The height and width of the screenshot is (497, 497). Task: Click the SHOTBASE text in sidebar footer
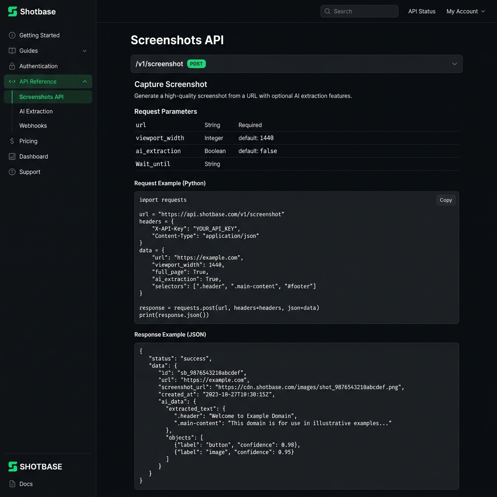41,466
